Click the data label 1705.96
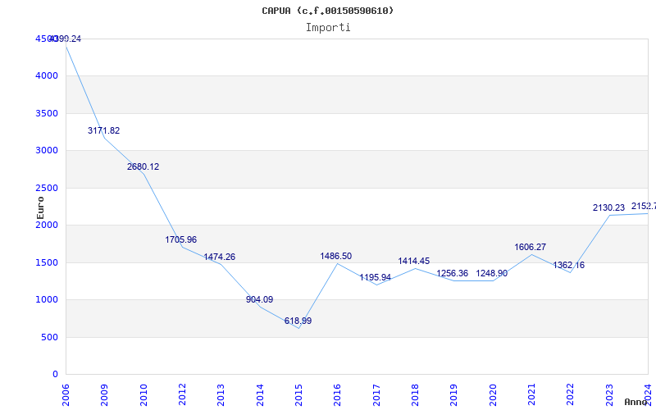656x410 pixels. pos(180,239)
